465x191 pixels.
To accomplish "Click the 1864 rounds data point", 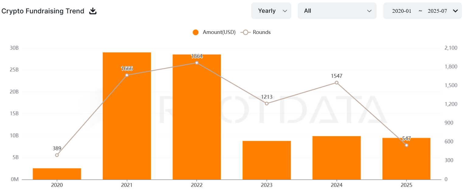I will click(197, 63).
